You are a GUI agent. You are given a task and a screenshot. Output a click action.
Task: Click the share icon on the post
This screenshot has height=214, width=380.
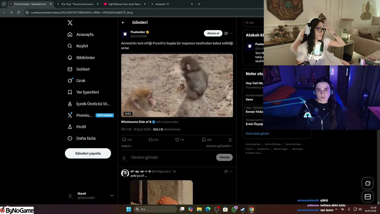[x=230, y=140]
